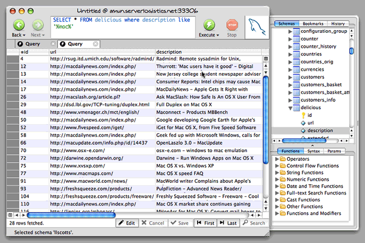
Task: Click the Edit button
Action: 127,223
